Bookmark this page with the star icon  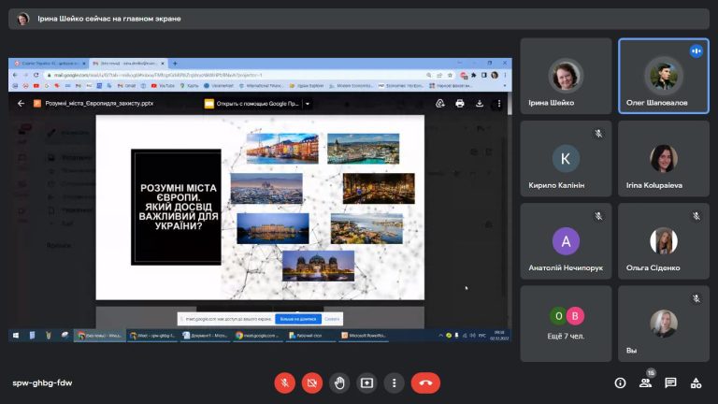(450, 75)
